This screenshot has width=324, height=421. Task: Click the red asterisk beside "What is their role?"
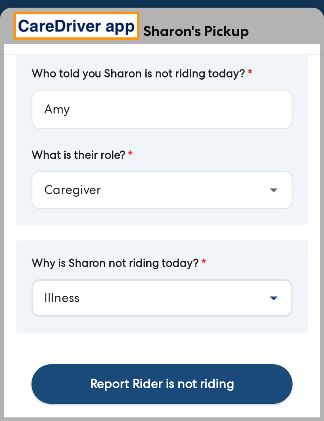(130, 154)
